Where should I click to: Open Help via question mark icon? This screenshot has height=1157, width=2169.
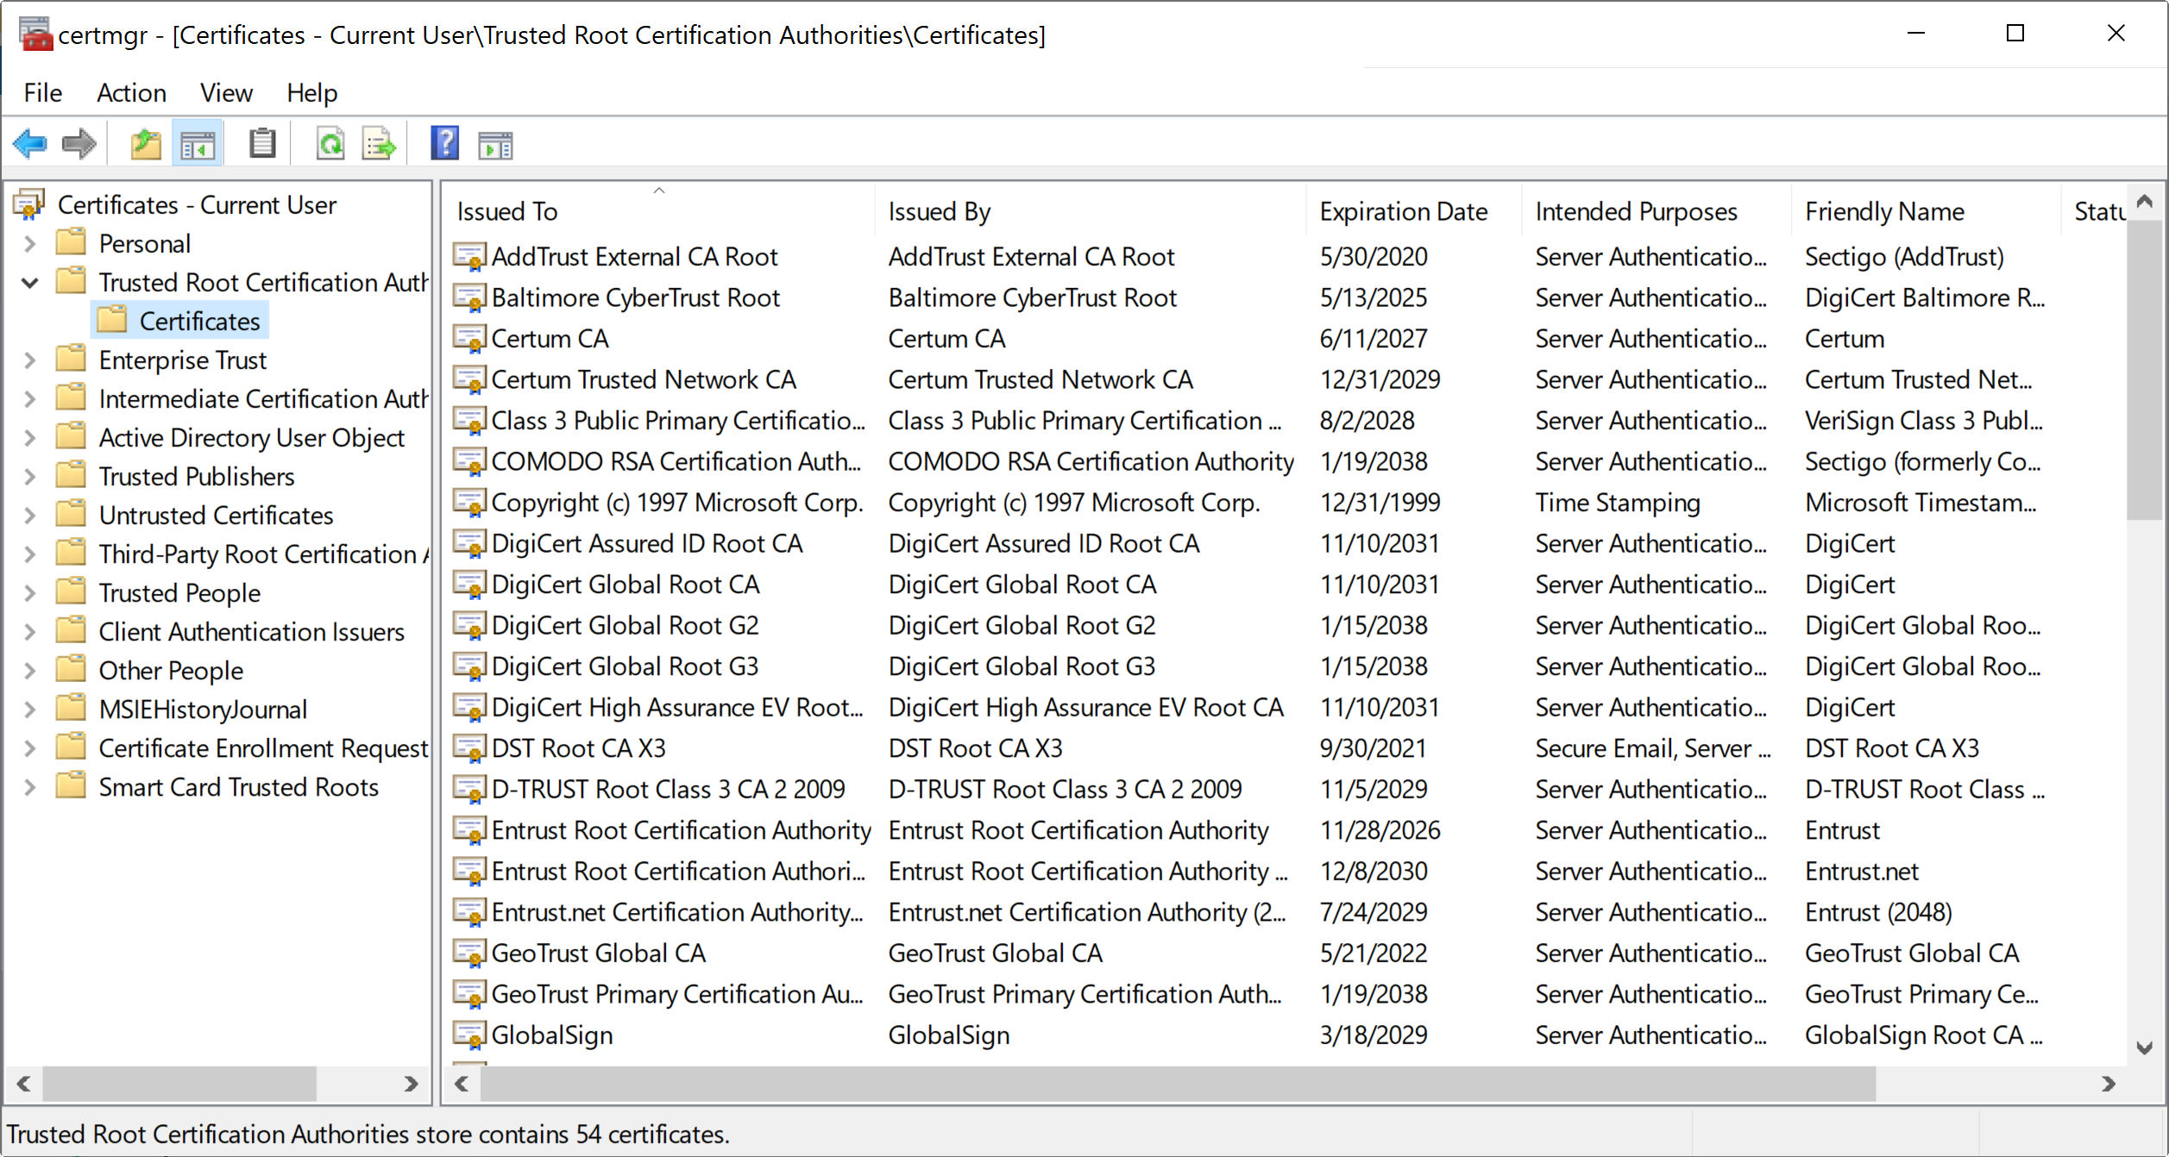[x=445, y=144]
